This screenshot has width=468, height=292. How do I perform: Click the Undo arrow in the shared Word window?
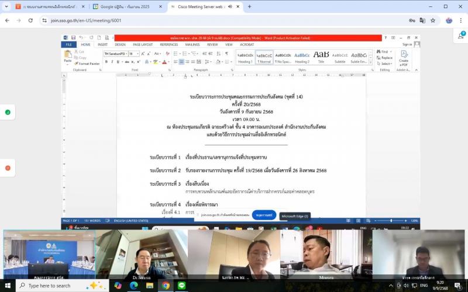click(x=81, y=37)
